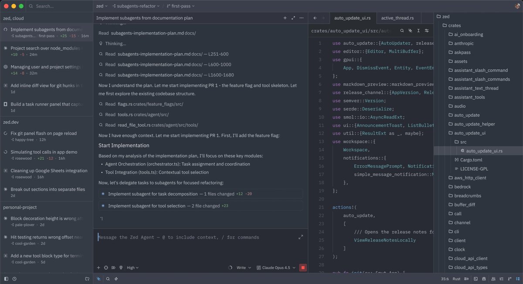Open Fix git panel flash on page reload thread

point(46,136)
